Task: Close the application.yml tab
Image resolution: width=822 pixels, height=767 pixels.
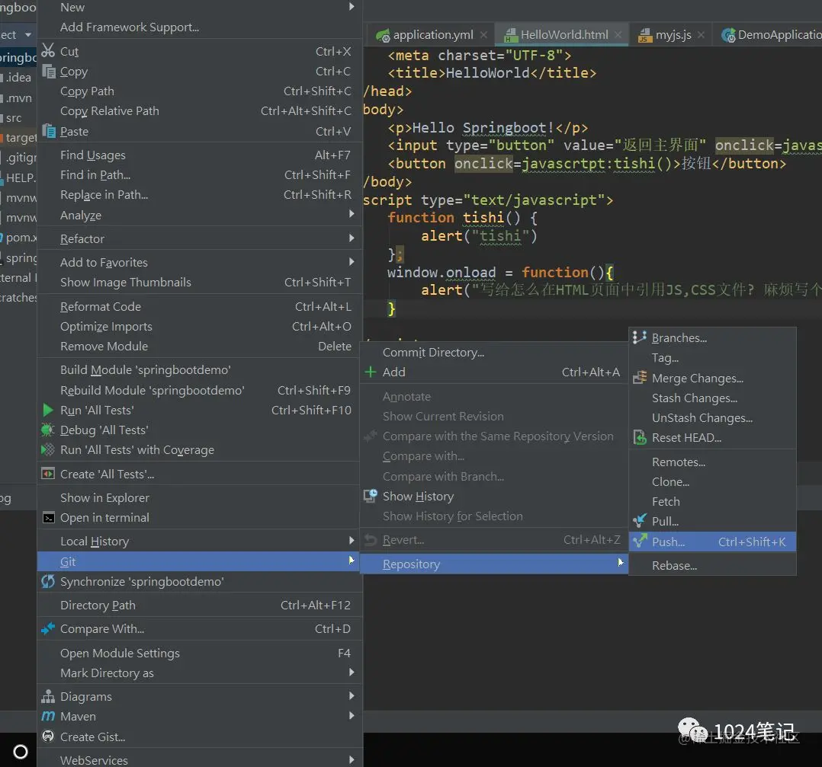Action: [483, 34]
